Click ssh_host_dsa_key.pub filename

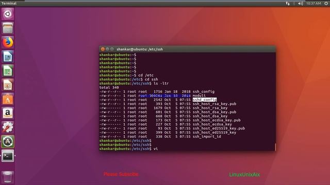point(214,112)
